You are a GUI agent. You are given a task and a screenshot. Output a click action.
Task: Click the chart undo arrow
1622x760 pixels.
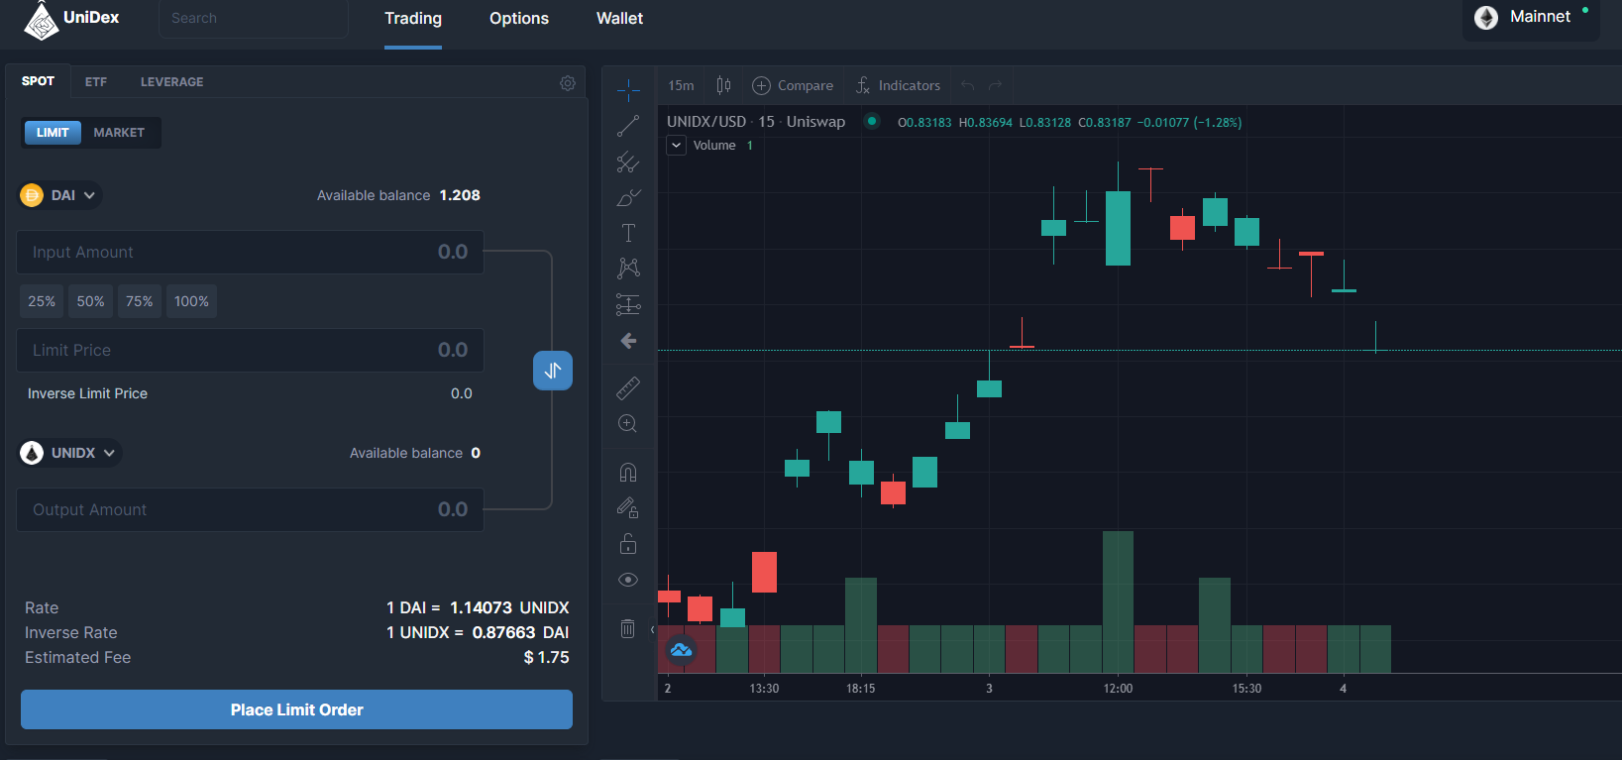click(x=968, y=85)
